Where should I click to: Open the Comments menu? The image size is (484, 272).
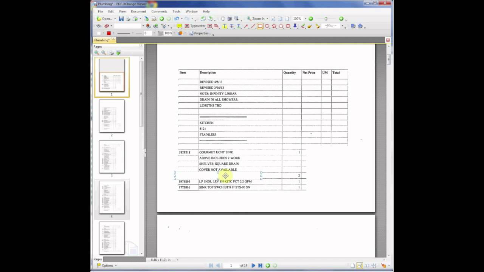pyautogui.click(x=159, y=11)
